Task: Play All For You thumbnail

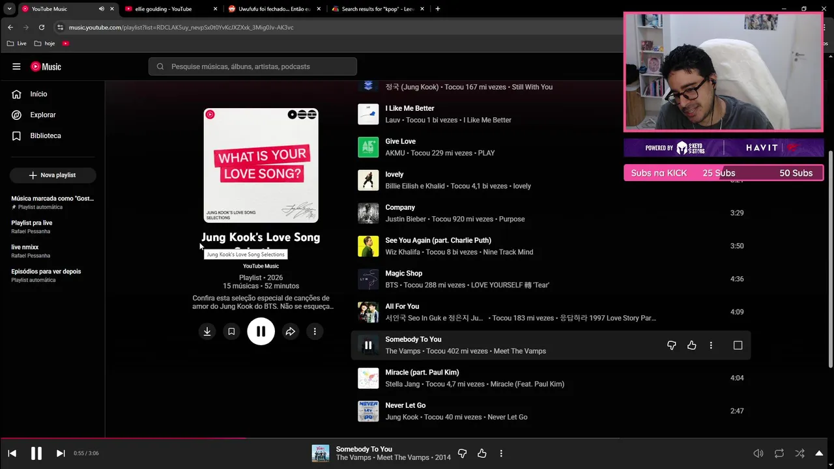Action: click(368, 312)
